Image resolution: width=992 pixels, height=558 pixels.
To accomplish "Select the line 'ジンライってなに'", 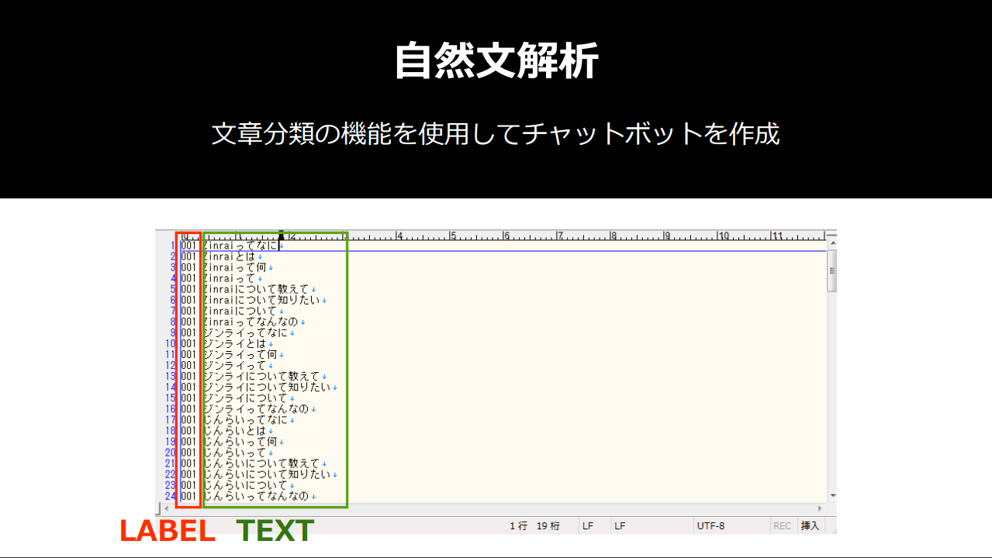I will pos(245,332).
